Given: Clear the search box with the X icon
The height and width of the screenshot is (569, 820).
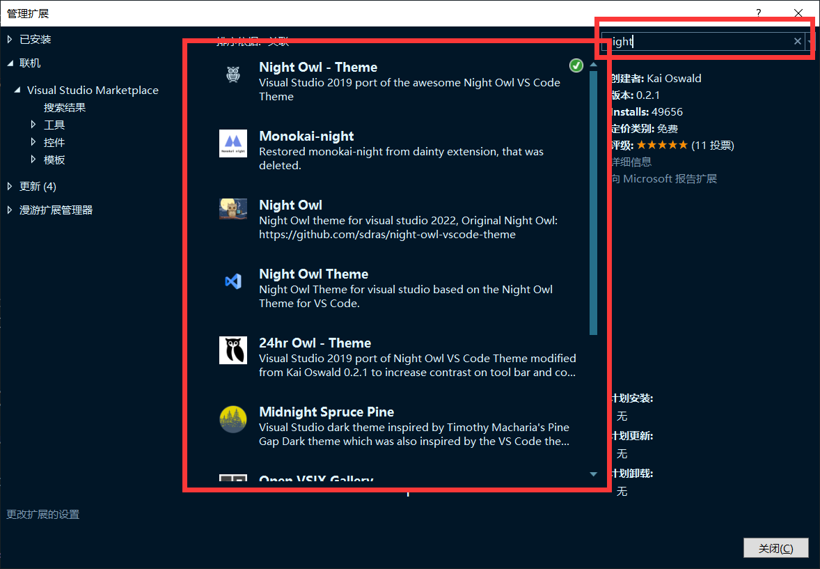Looking at the screenshot, I should 798,41.
